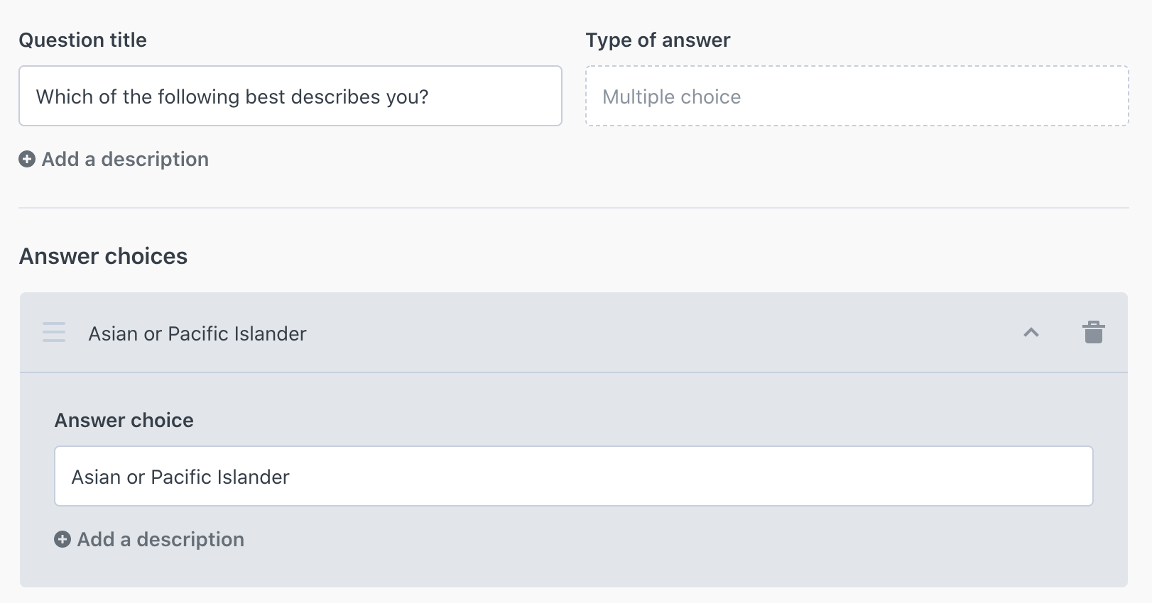Image resolution: width=1152 pixels, height=603 pixels.
Task: Click the Answer choice field label
Action: 124,420
